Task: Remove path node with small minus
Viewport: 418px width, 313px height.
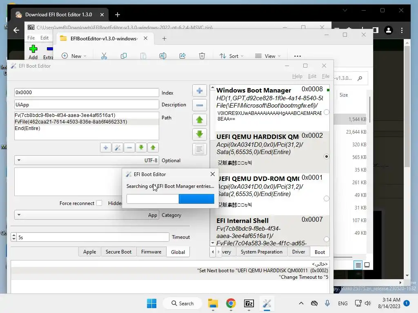Action: point(129,148)
